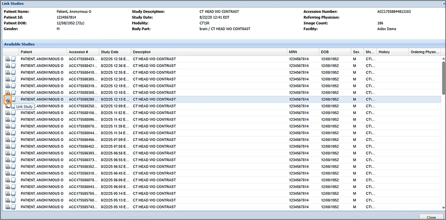The width and height of the screenshot is (446, 220).
Task: Click Link Study icon for the 11:52 study
Action: coord(8,113)
